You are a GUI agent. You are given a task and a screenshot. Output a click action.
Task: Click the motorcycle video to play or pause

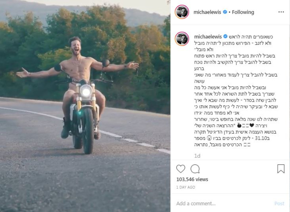[x=85, y=106]
